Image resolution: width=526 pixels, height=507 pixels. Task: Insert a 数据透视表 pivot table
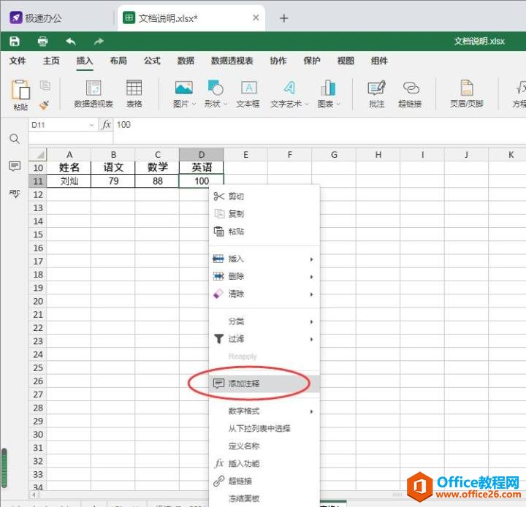pos(94,94)
